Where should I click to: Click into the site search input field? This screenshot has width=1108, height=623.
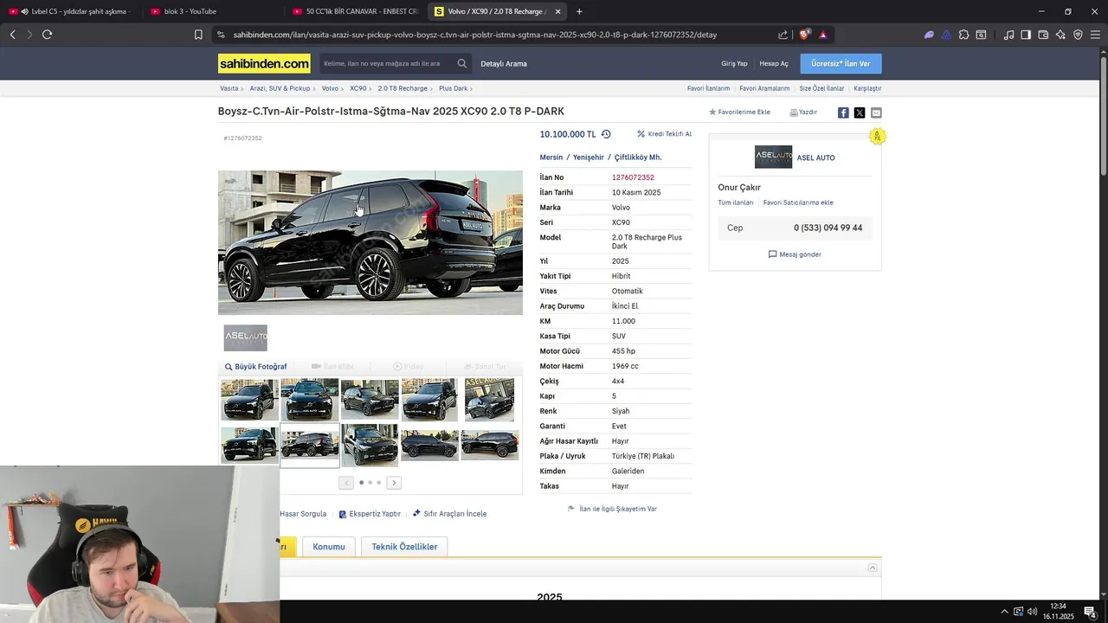385,63
